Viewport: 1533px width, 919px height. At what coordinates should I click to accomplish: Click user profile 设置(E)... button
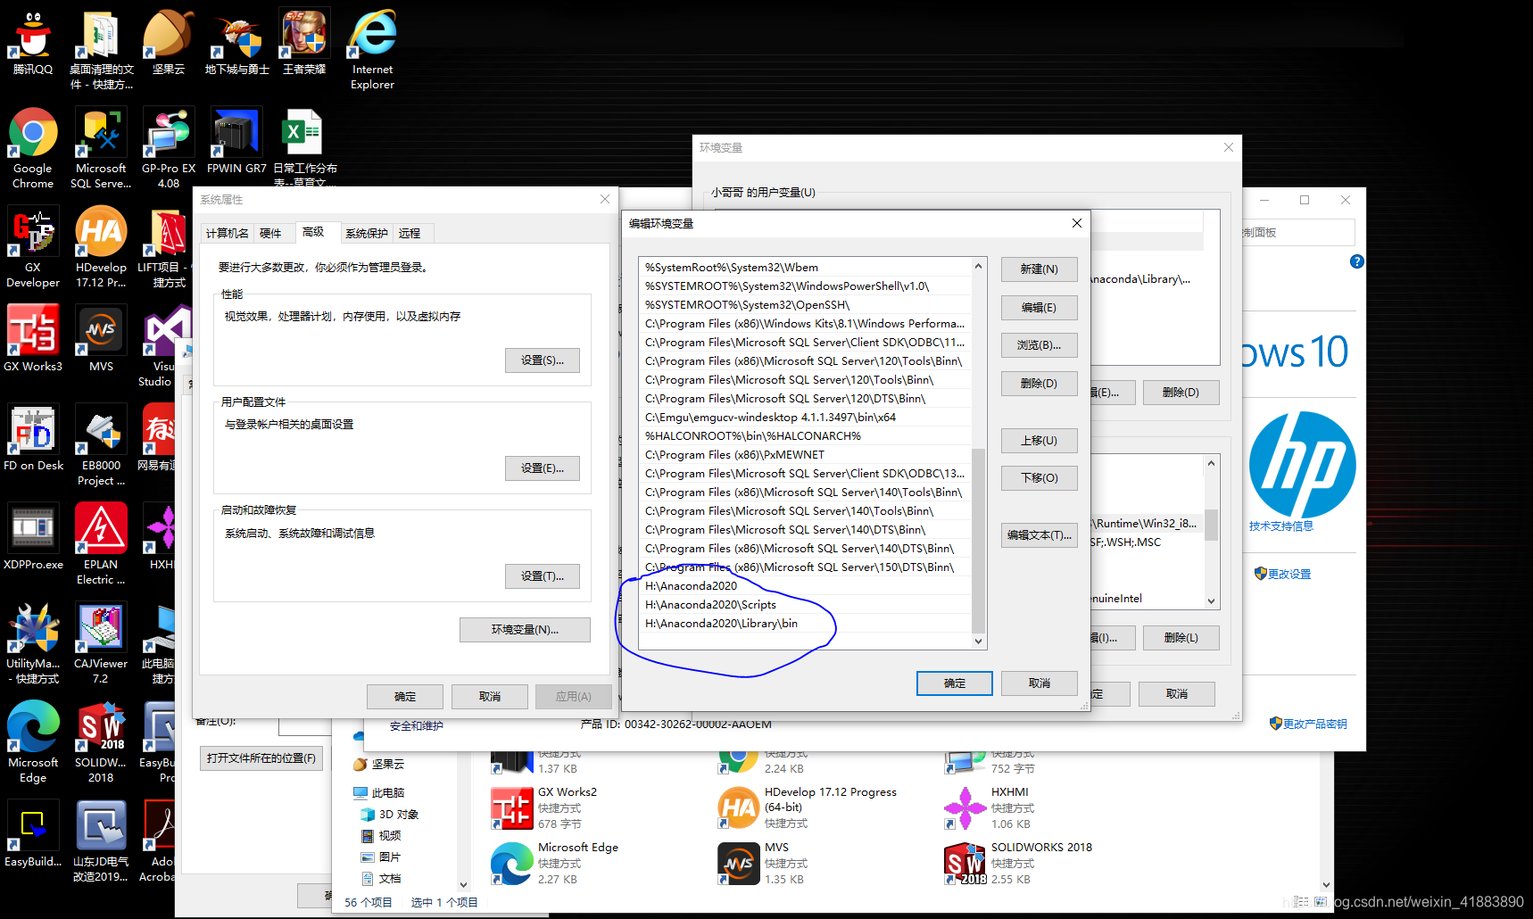(542, 468)
